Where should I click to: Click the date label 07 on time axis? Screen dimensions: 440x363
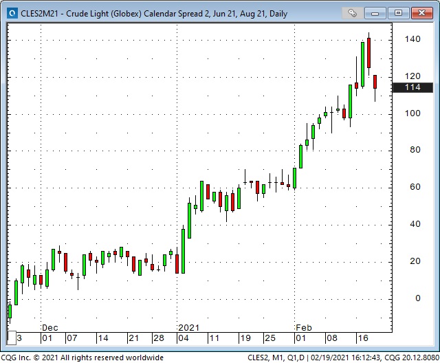71,338
